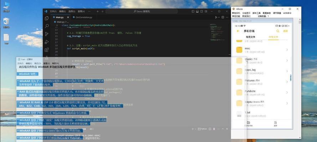Expand the msc folder row chevron
317x142 pixels.
pos(287,50)
